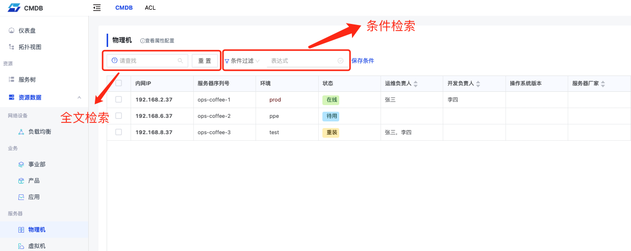Sort by 服务器厂家 column arrows

603,84
